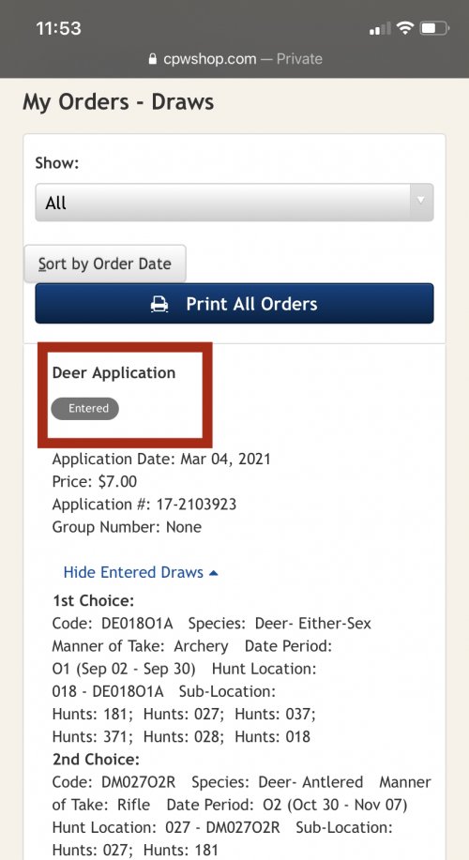Open the Show dropdown set to All
Screen dimensions: 469x860
234,203
